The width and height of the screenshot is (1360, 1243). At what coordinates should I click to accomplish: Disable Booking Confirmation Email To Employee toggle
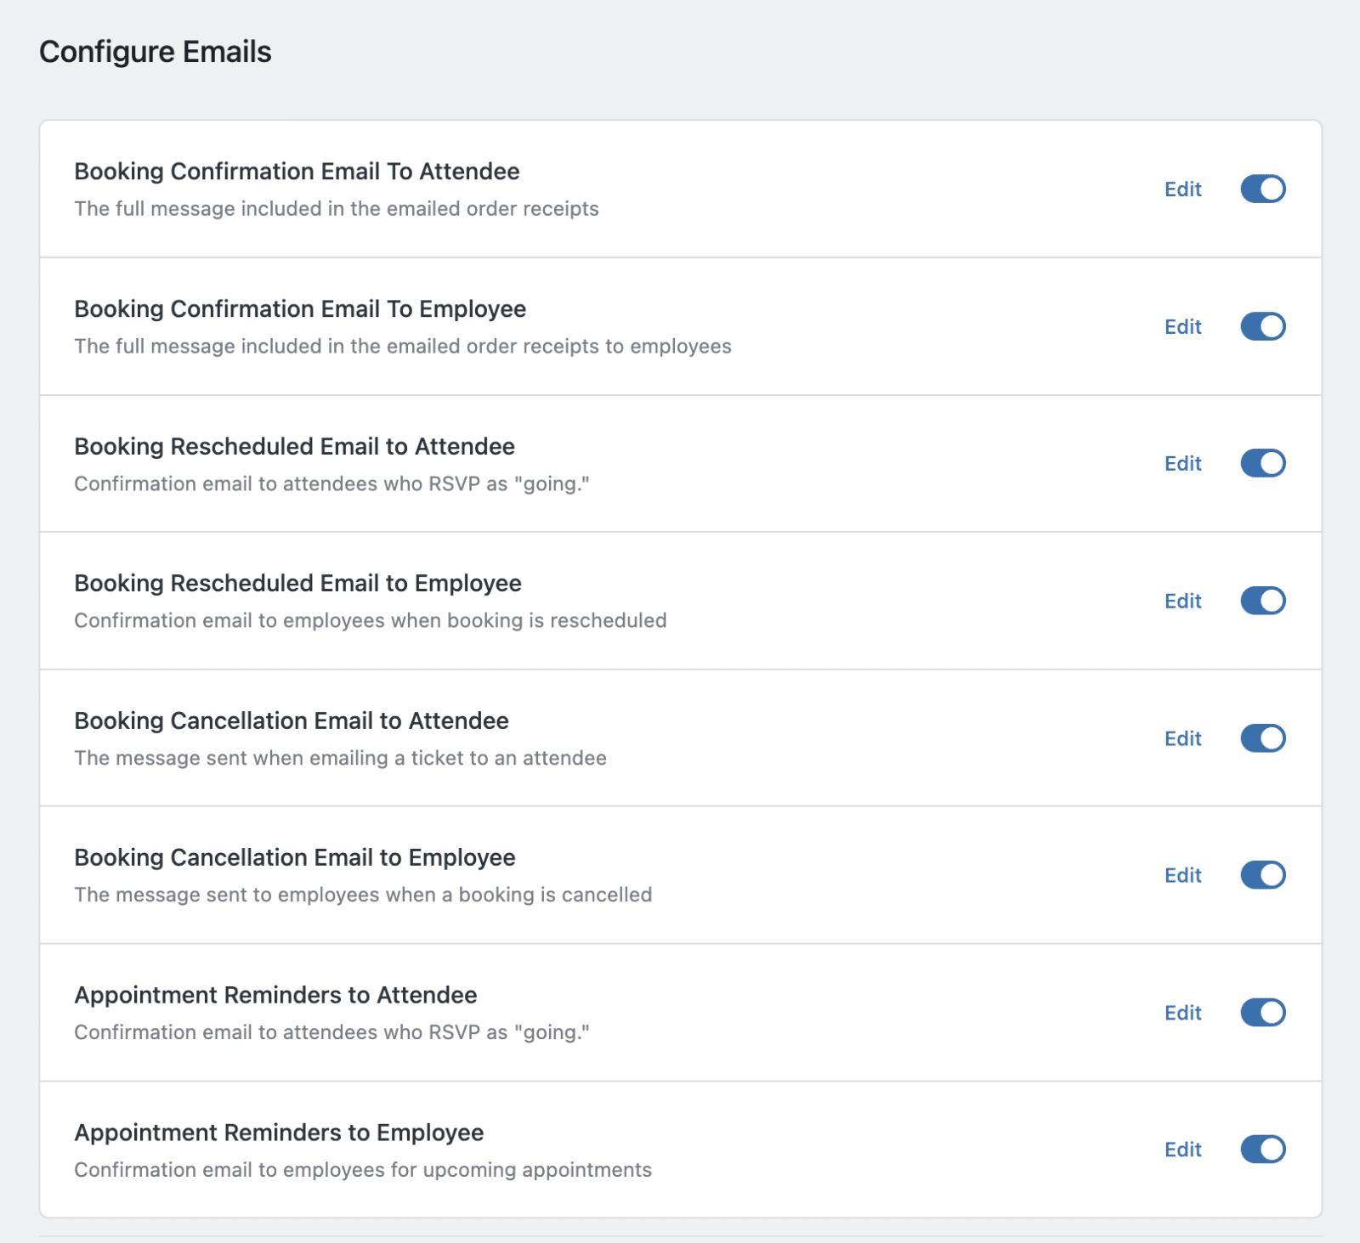(x=1262, y=326)
